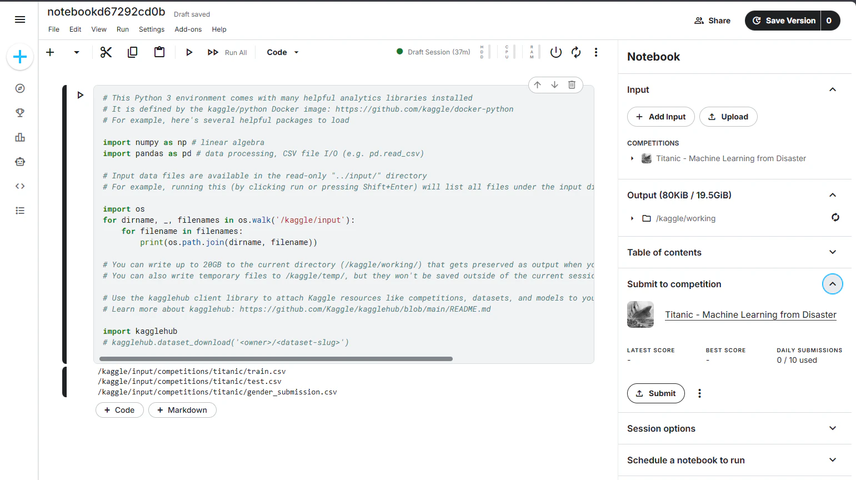Move the cell down
This screenshot has width=856, height=480.
(x=554, y=84)
